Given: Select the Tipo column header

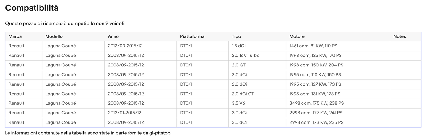Looking at the screenshot, I should point(236,36).
